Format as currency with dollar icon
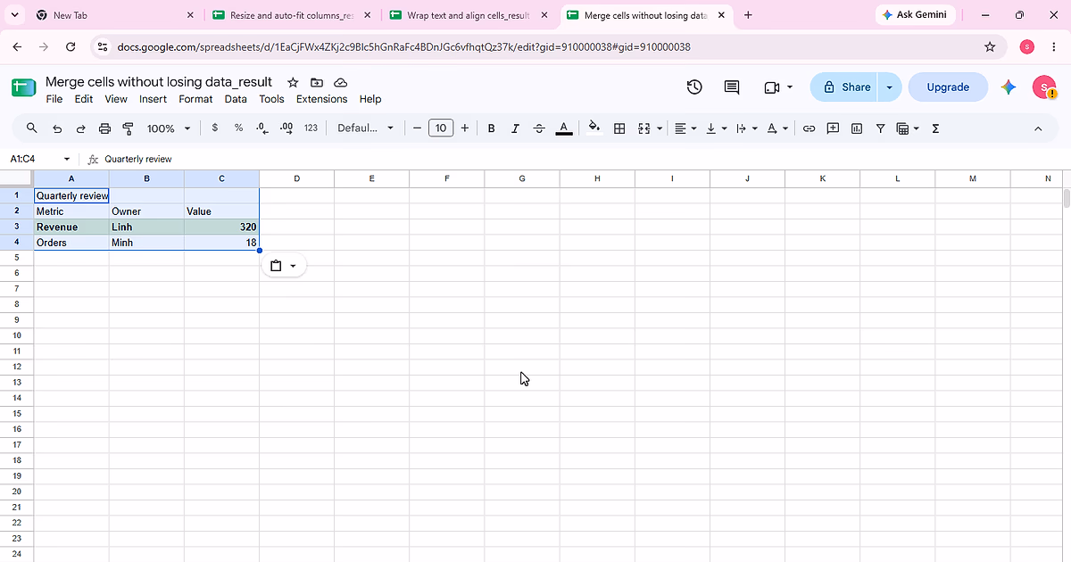This screenshot has width=1071, height=562. click(x=215, y=128)
